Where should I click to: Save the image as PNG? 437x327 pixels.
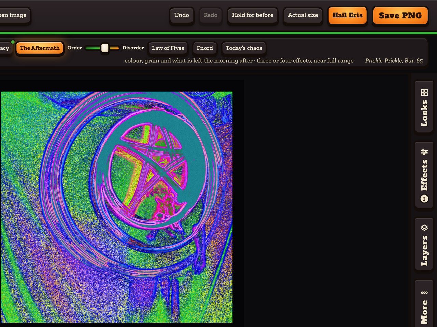click(400, 16)
